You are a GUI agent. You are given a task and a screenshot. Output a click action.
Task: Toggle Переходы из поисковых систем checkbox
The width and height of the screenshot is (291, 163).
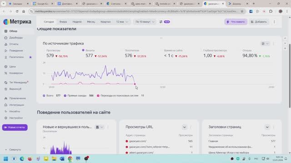click(x=98, y=96)
